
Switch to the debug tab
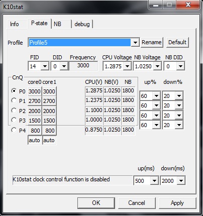point(82,24)
